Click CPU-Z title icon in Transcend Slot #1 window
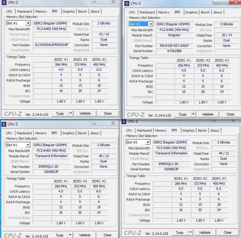Viewport: 241px width, 238px height. point(4,124)
